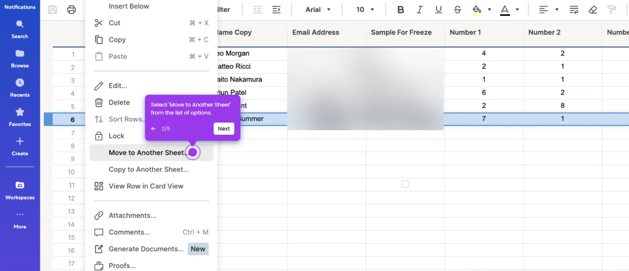This screenshot has width=629, height=271.
Task: Select Delete from context menu
Action: [x=118, y=102]
